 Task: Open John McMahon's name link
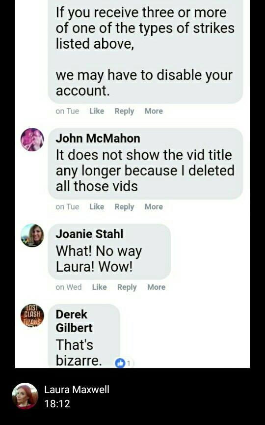(98, 139)
